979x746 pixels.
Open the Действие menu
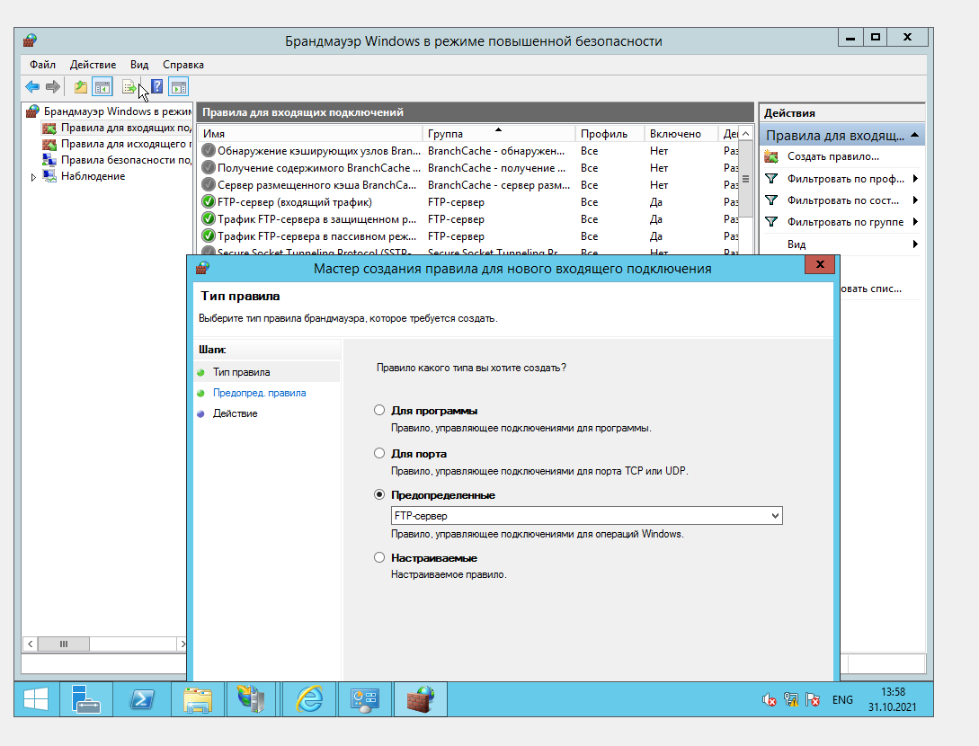coord(93,65)
